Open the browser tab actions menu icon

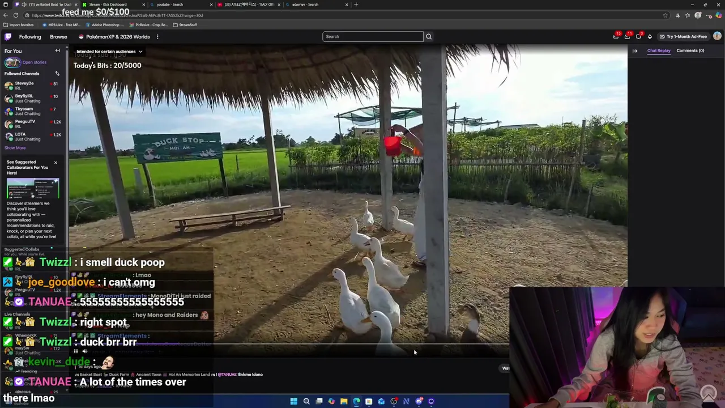(x=6, y=5)
